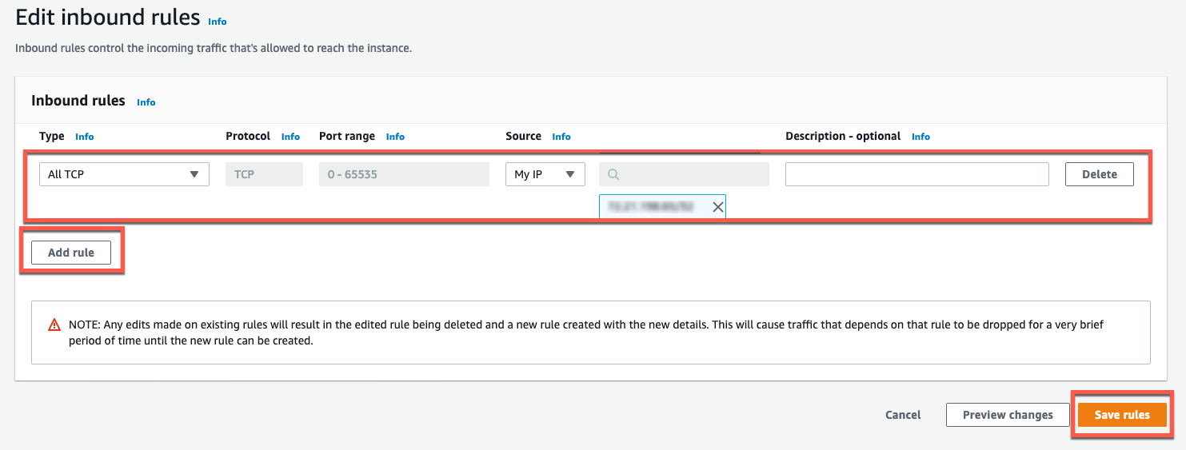The image size is (1186, 450).
Task: Click Preview changes button
Action: coord(1007,415)
